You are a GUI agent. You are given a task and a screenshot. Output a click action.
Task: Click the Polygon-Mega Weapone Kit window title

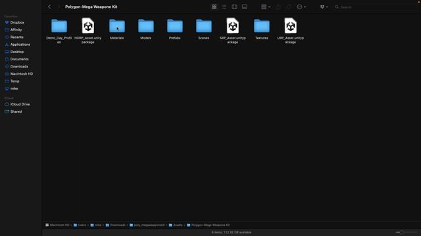tap(91, 7)
